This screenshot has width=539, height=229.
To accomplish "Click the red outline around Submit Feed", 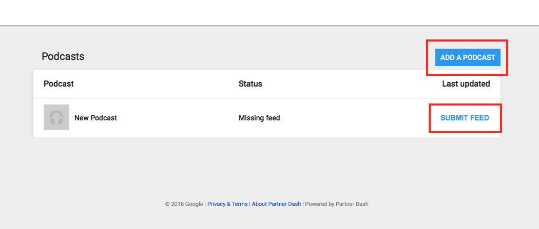I will pos(465,104).
